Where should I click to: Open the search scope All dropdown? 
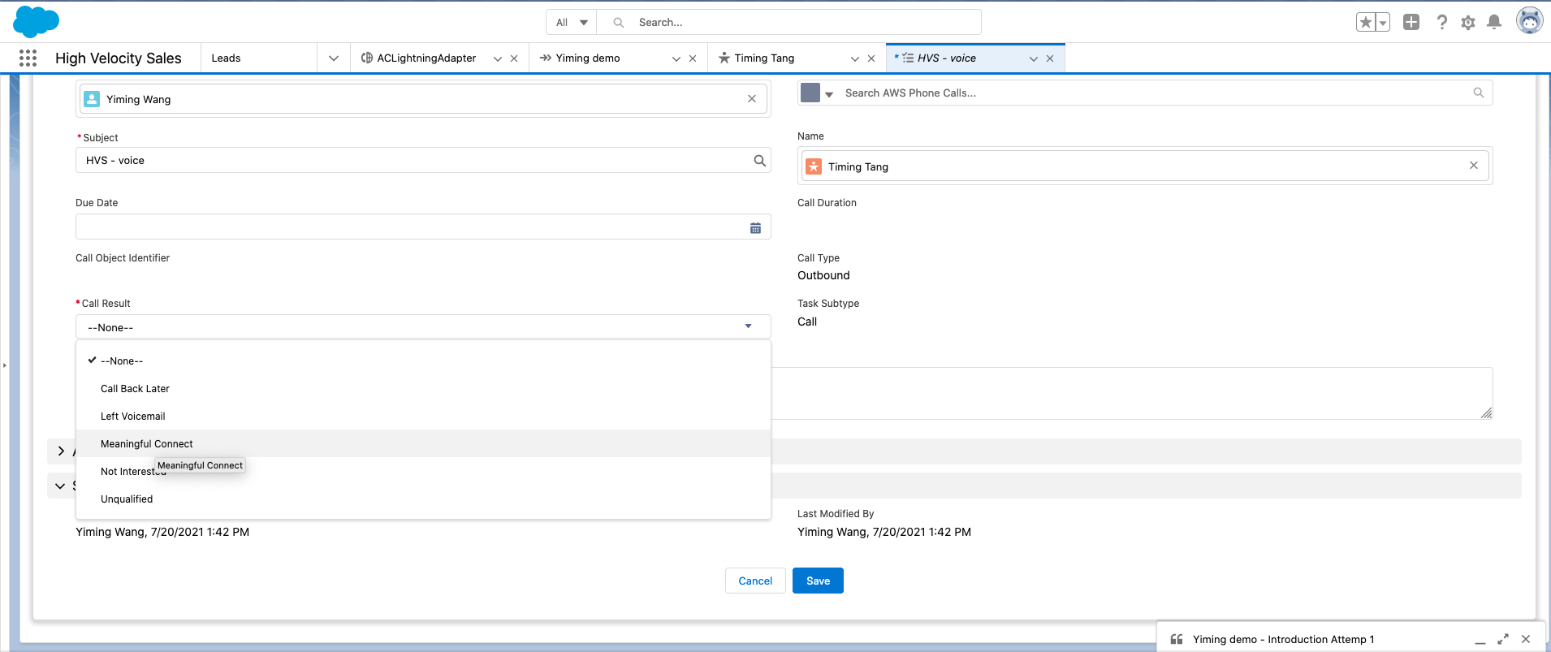pyautogui.click(x=572, y=23)
